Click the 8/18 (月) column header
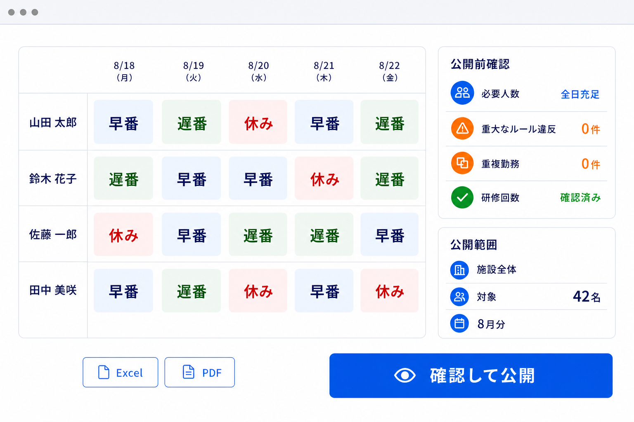The height and width of the screenshot is (422, 634). point(124,71)
